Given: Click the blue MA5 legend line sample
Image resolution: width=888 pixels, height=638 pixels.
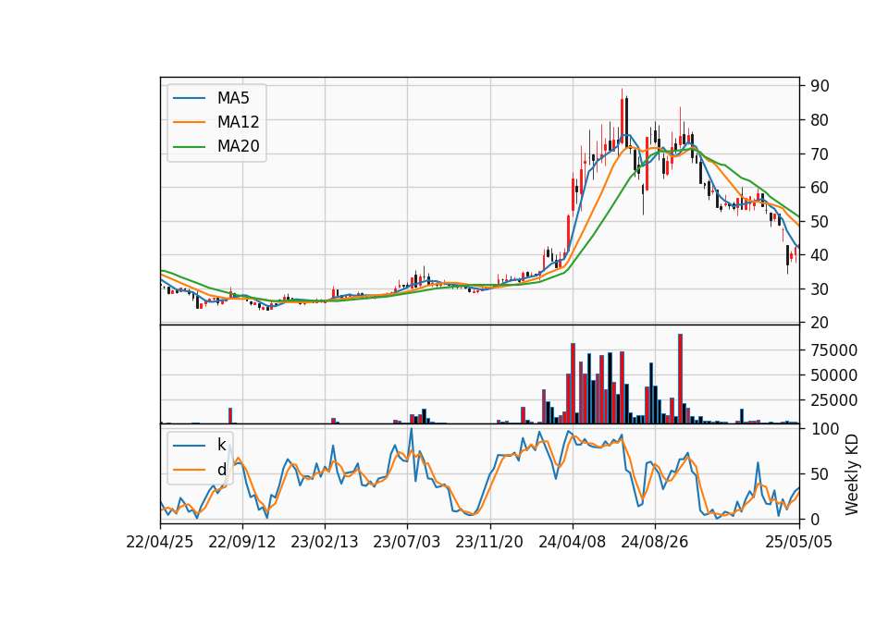Looking at the screenshot, I should (189, 98).
